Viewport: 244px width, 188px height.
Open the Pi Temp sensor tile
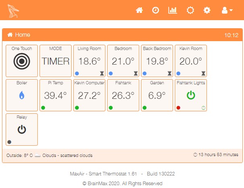click(x=56, y=95)
